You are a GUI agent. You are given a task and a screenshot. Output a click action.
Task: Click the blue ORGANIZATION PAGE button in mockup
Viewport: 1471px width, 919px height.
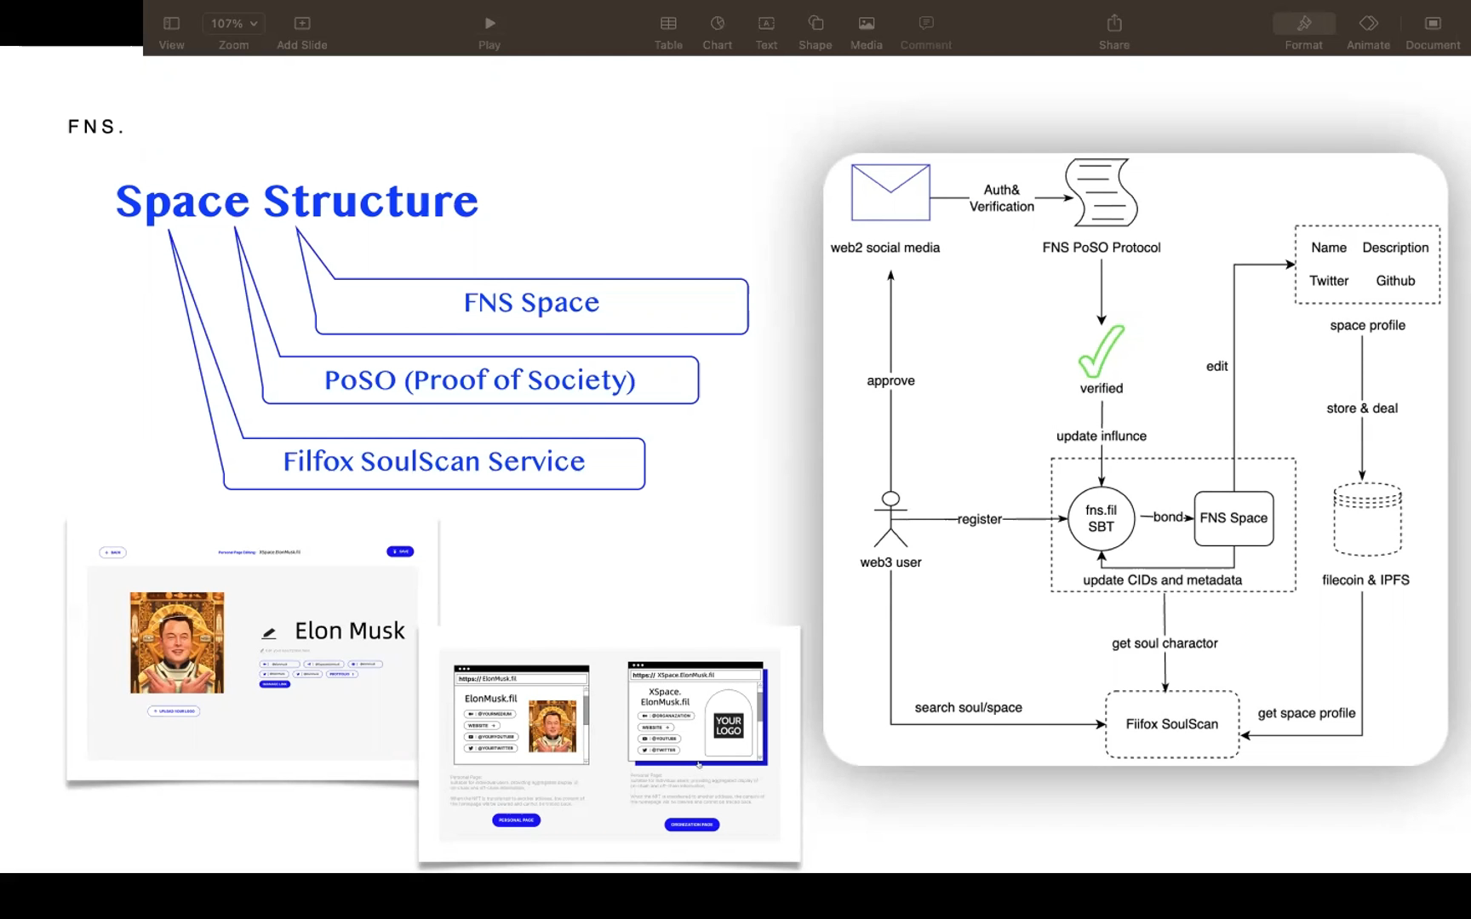[691, 825]
